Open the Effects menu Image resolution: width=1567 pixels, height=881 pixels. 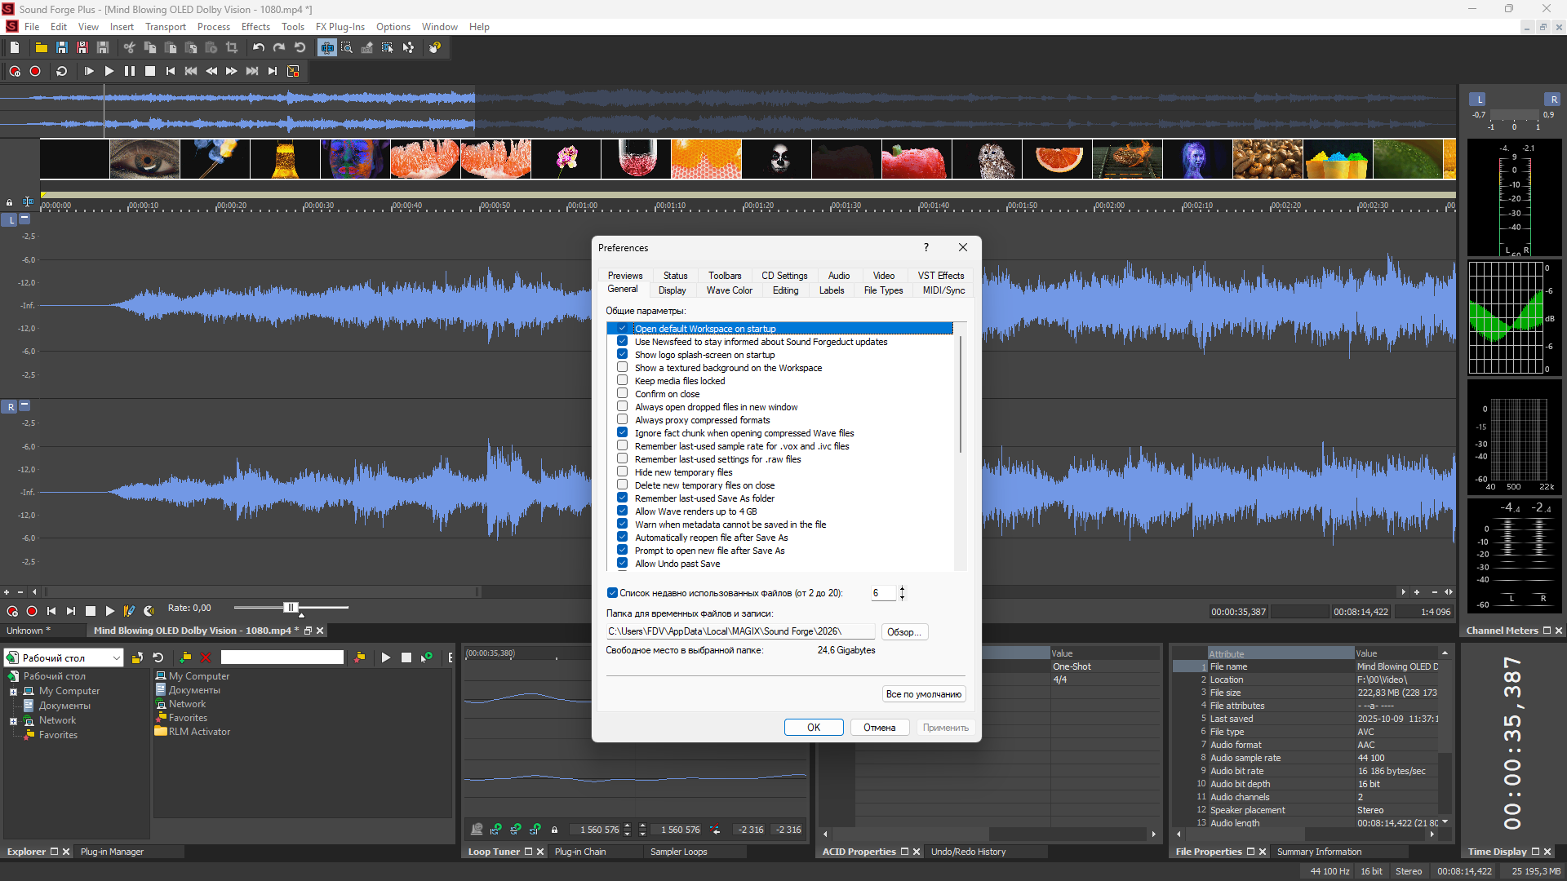click(x=255, y=27)
